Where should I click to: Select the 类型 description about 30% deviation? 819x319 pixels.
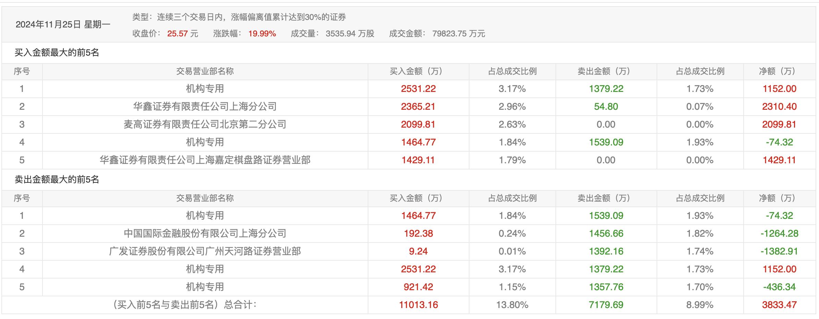click(239, 17)
